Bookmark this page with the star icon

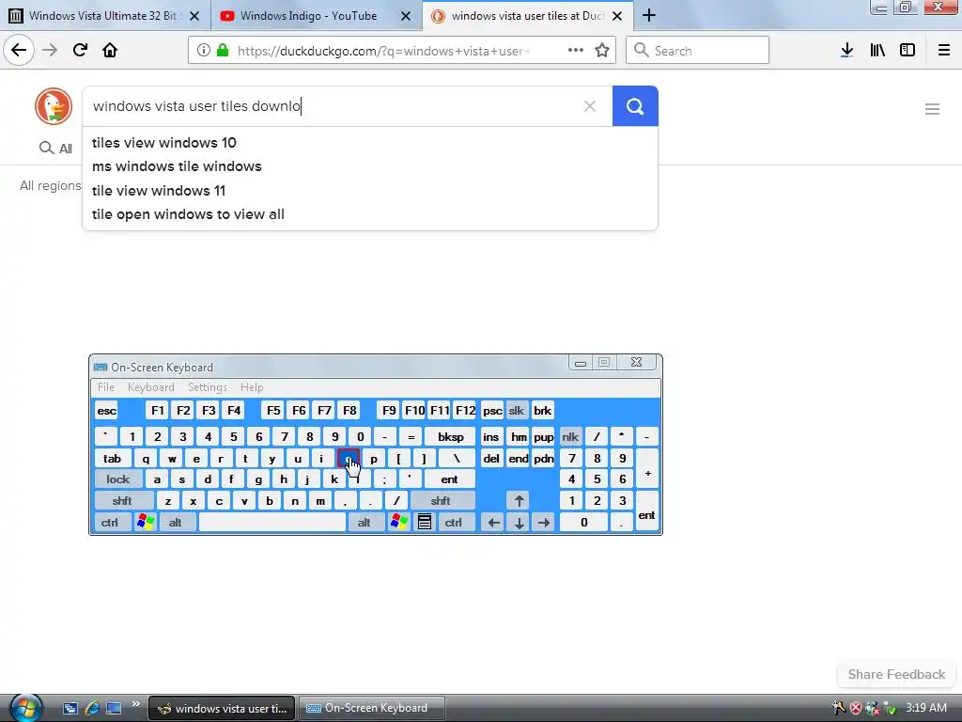(x=602, y=51)
